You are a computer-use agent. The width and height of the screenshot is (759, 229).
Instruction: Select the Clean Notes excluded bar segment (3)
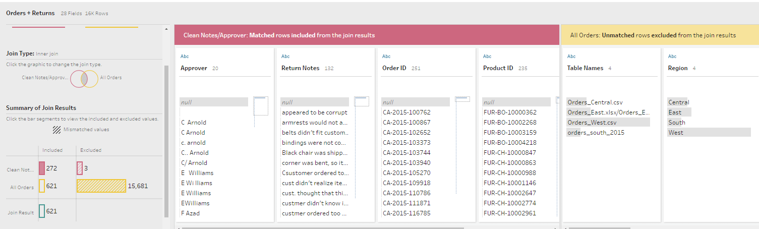pyautogui.click(x=79, y=168)
